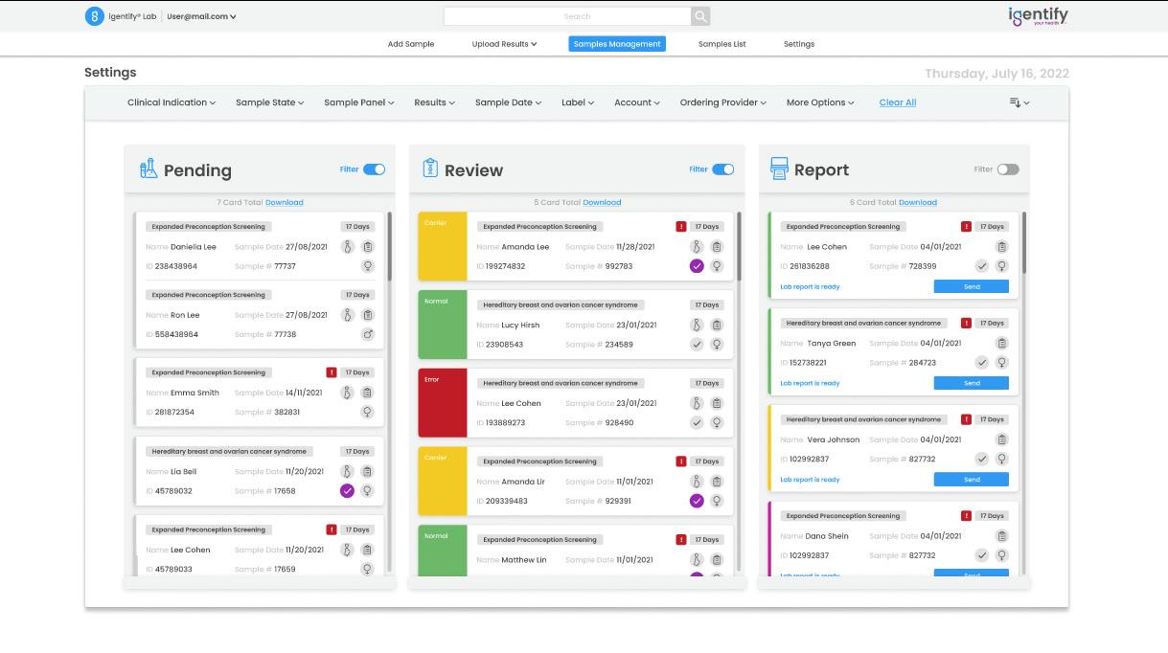Expand the Sample State filter dropdown

[x=269, y=102]
